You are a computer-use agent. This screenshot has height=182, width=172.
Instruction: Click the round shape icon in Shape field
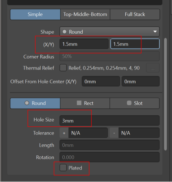(x=64, y=32)
